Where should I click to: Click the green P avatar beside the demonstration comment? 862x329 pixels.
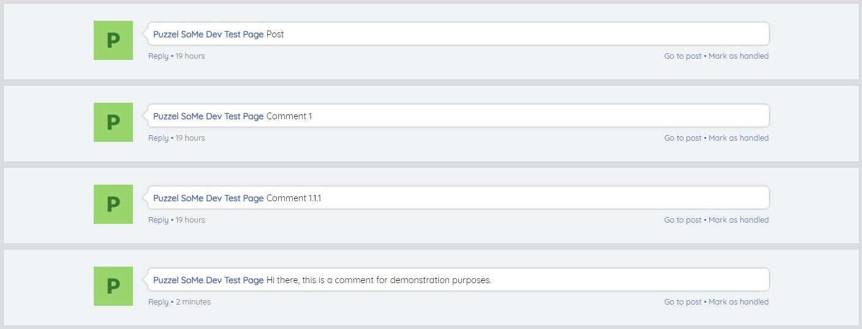point(113,286)
